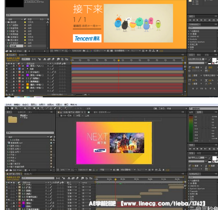Screen dimensions: 218x210
Task: Open 效果(T) menu
Action: [x=42, y=105]
